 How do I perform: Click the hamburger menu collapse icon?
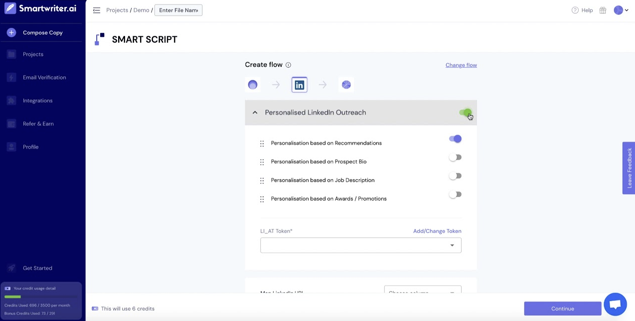[97, 10]
